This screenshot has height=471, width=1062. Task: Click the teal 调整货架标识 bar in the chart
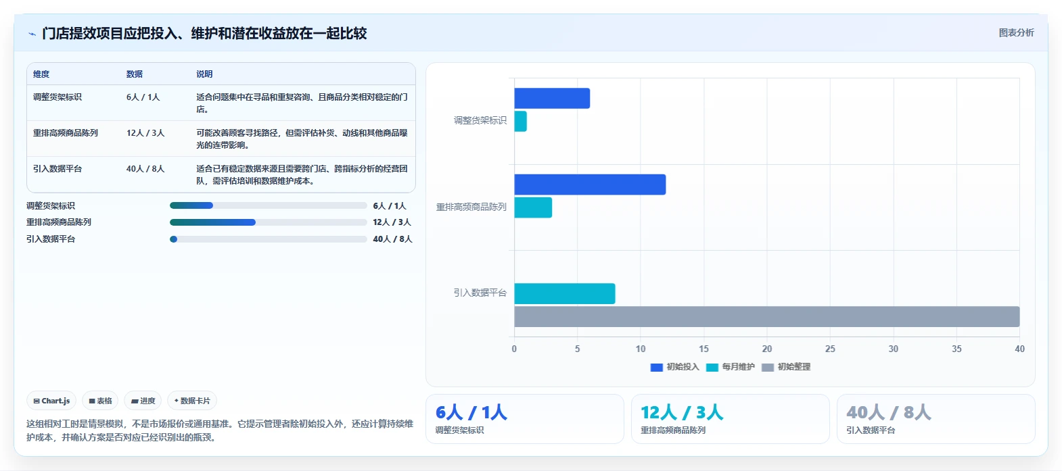(x=520, y=122)
